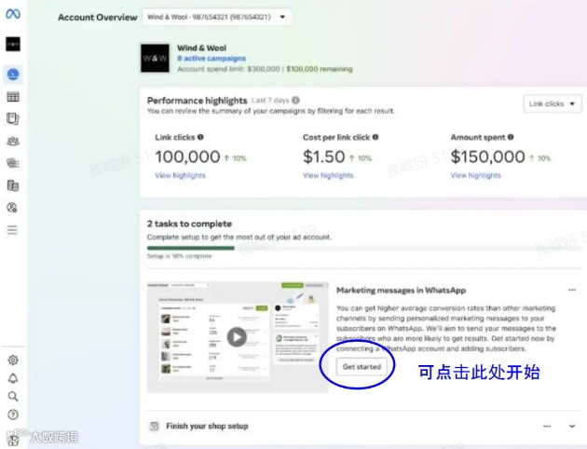Click the Finish your shop setup title
Viewport: 587px width, 449px height.
(207, 426)
